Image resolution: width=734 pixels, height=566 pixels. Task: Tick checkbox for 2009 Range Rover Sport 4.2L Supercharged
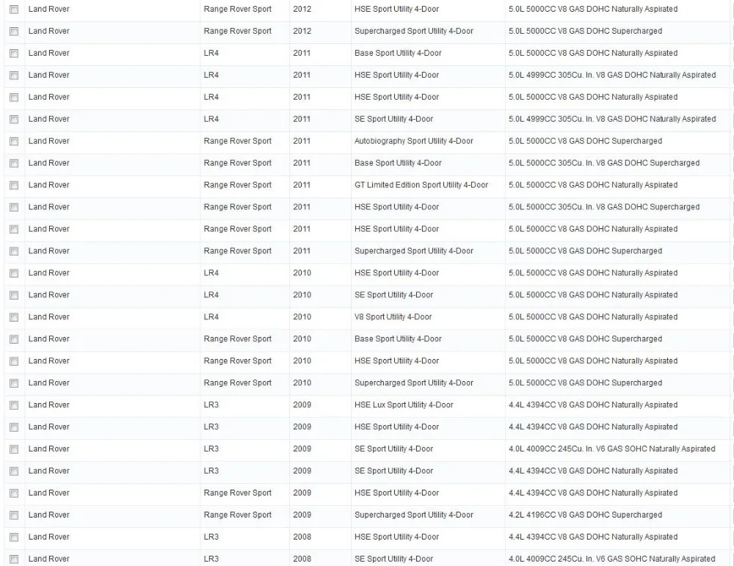pyautogui.click(x=14, y=515)
